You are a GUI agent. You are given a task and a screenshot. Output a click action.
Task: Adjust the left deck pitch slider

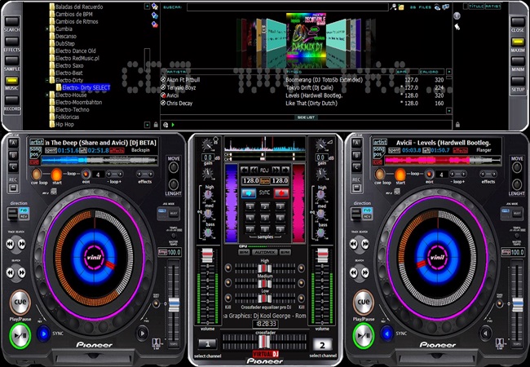(174, 304)
